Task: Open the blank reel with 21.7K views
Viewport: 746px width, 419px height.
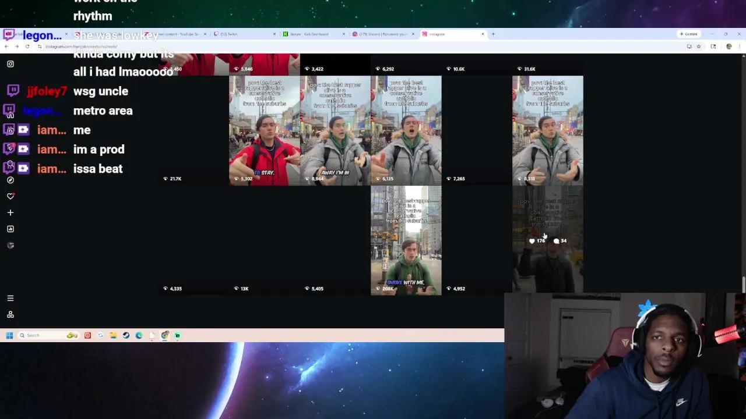Action: (x=193, y=130)
